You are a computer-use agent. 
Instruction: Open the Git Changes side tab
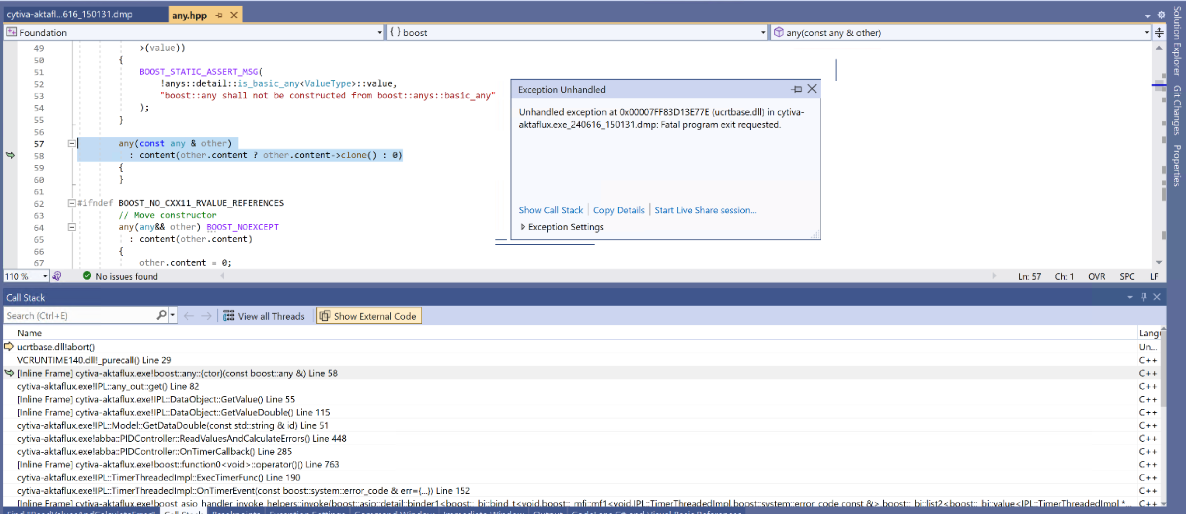pyautogui.click(x=1177, y=110)
